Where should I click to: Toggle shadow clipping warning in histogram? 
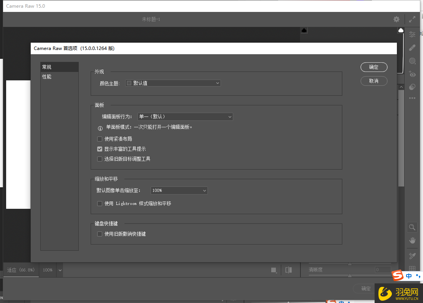point(304,30)
